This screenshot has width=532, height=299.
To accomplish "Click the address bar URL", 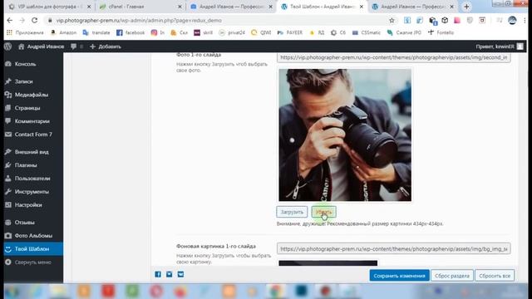I will (139, 20).
